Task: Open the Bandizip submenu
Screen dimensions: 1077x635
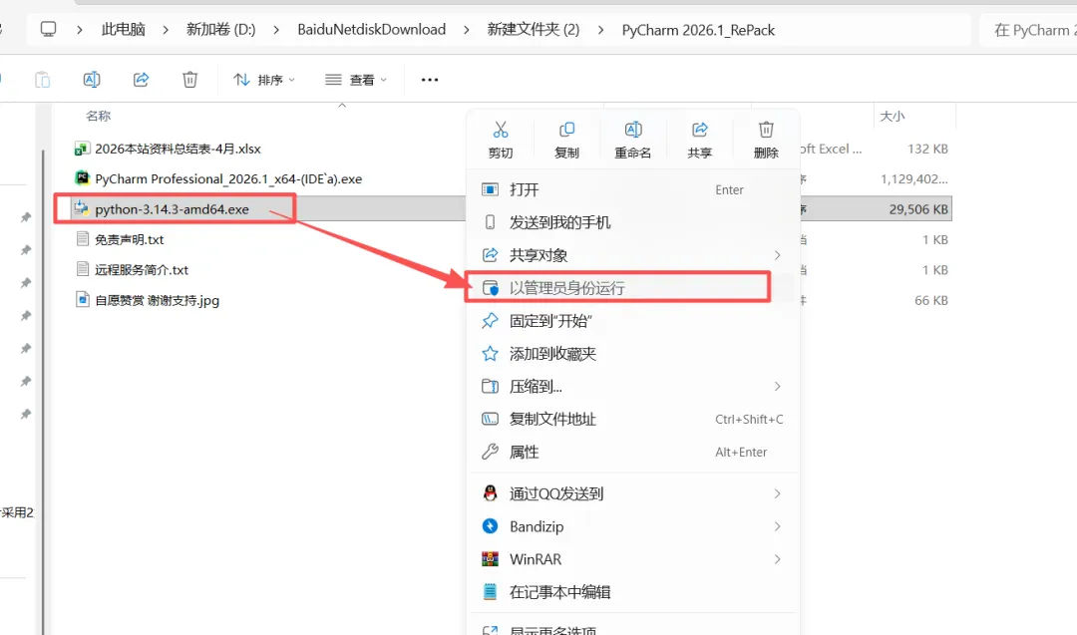Action: coord(632,526)
